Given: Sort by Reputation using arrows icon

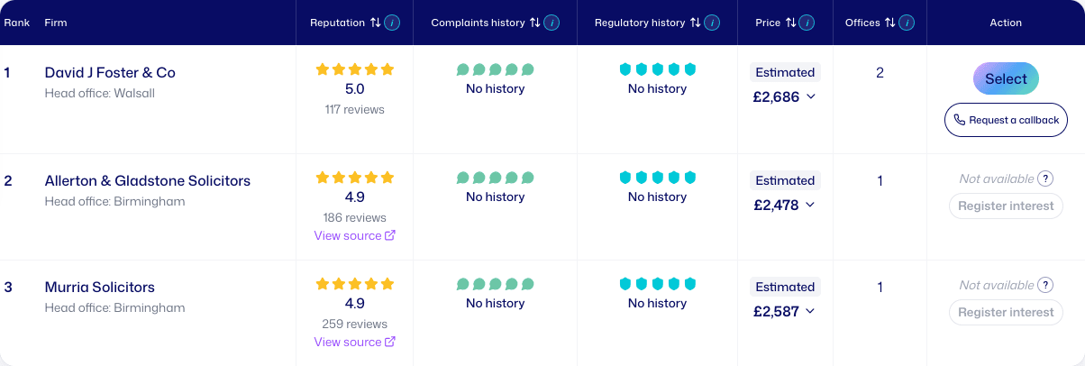Looking at the screenshot, I should click(375, 23).
